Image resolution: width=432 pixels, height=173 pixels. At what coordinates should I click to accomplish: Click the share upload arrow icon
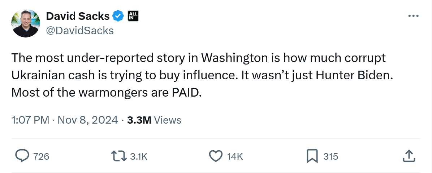408,156
